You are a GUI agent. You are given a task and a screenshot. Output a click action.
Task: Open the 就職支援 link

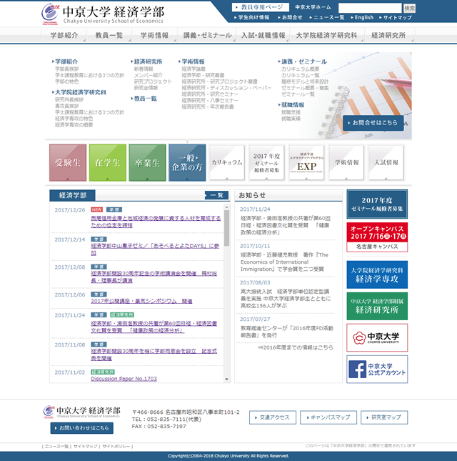pyautogui.click(x=291, y=112)
